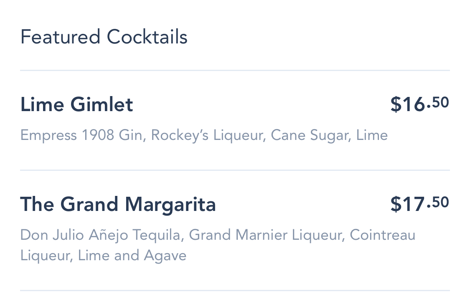
Task: Click the divider below Featured Cocktails heading
Action: [235, 71]
